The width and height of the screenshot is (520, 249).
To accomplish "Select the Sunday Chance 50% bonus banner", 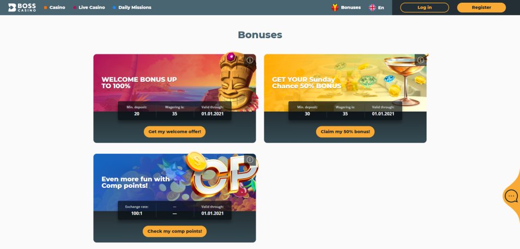I will click(x=345, y=83).
